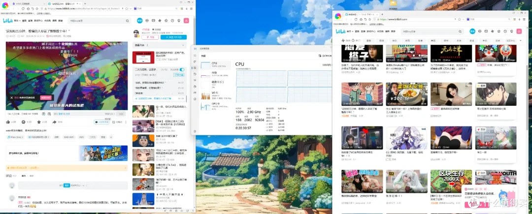This screenshot has width=532, height=214.
Task: Select 磁盘 0 (C:) in Task Manager performance list
Action: click(x=215, y=84)
